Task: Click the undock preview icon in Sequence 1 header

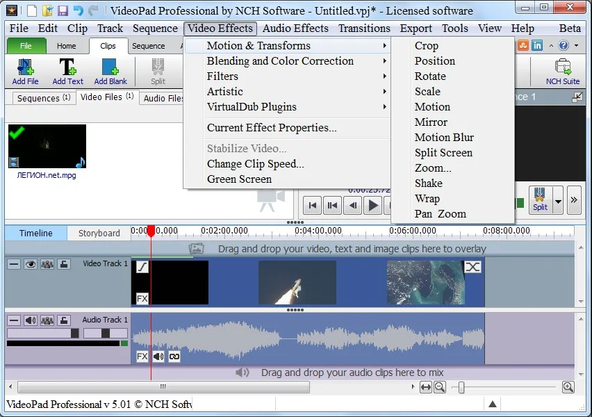Action: click(577, 97)
